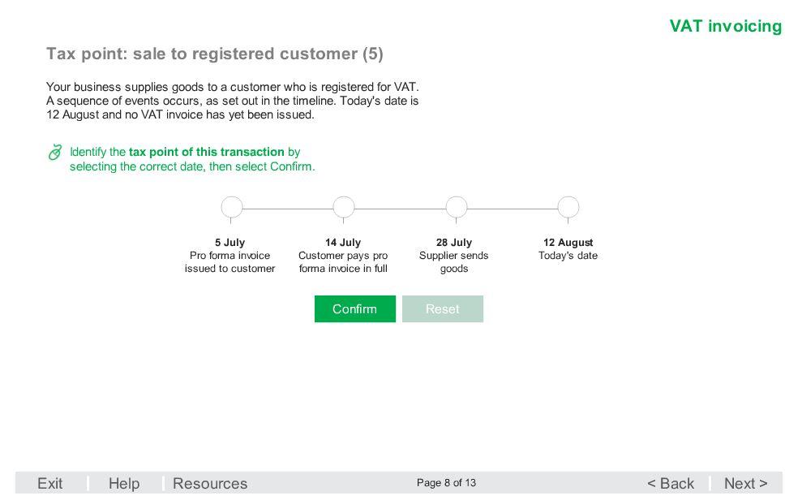Viewport: 785px width, 500px height.
Task: Click the '5 July' date label
Action: point(229,243)
